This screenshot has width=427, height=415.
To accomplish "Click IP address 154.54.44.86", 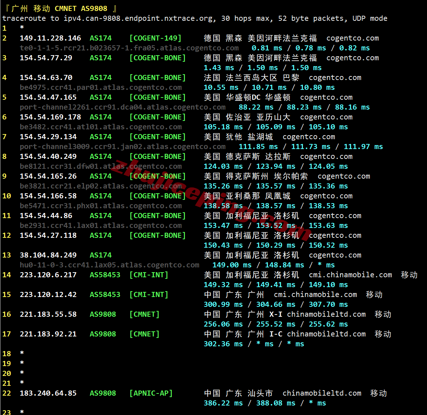I will point(46,216).
